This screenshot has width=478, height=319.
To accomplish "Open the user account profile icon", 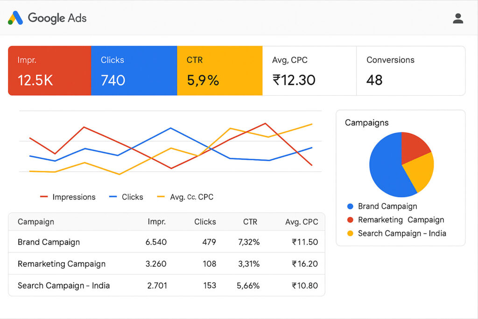I will tap(458, 19).
